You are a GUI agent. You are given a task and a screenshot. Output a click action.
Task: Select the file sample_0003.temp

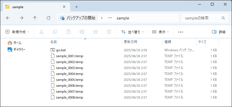pyautogui.click(x=70, y=68)
